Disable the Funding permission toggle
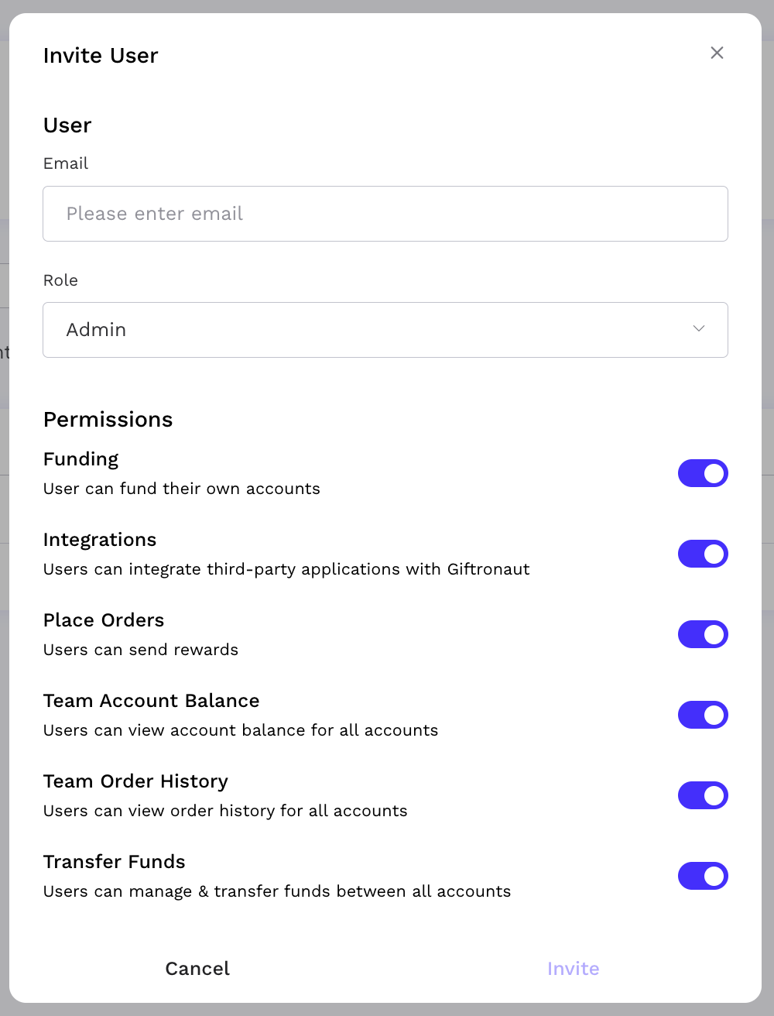This screenshot has width=774, height=1016. [x=703, y=473]
